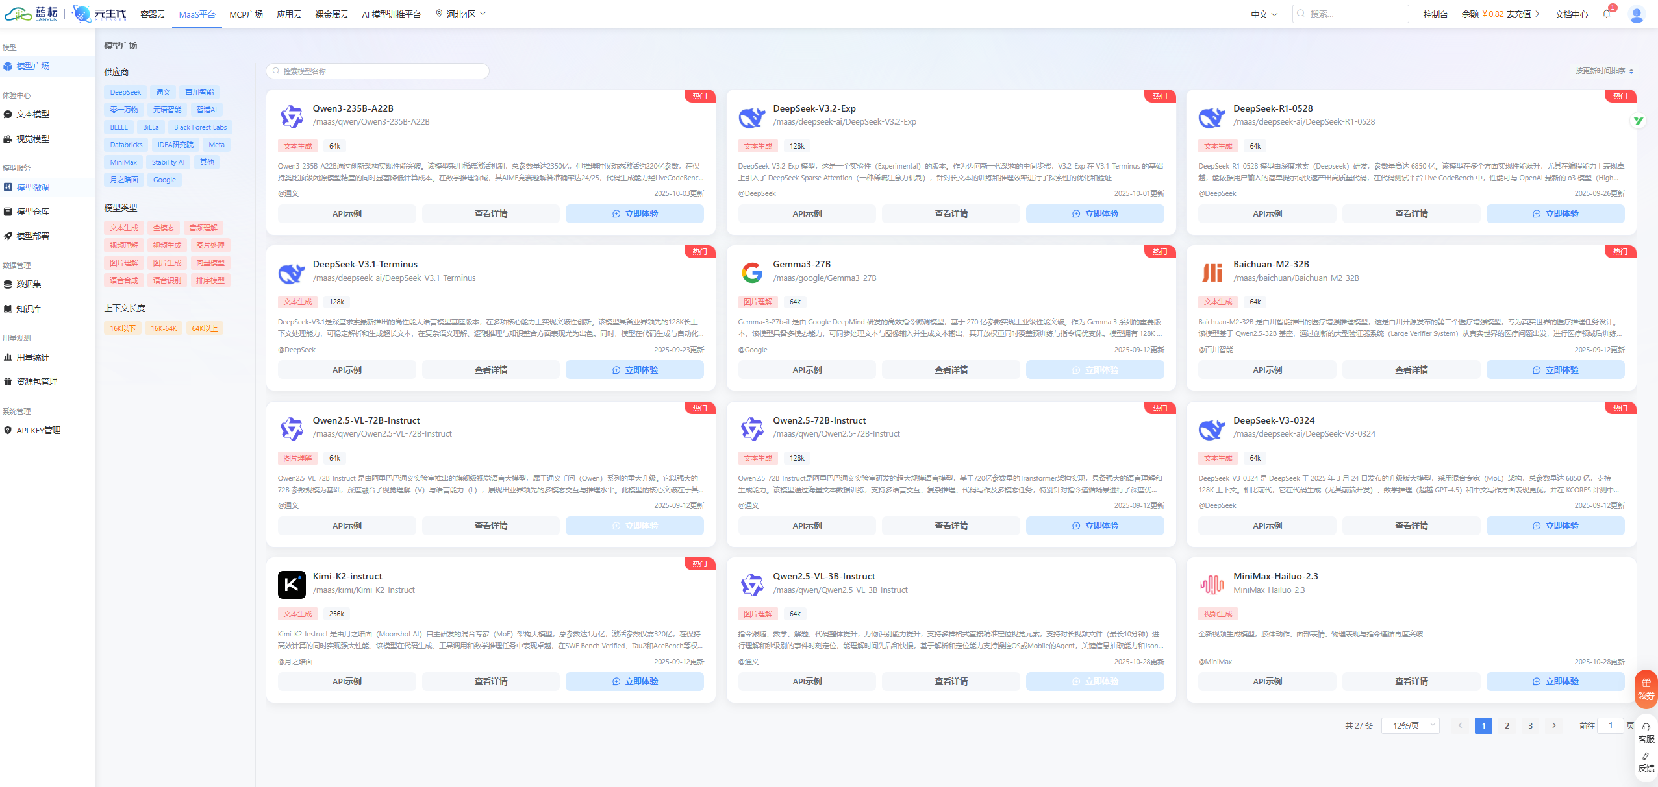The width and height of the screenshot is (1658, 787).
Task: Go to page 2 of model list
Action: pos(1507,725)
